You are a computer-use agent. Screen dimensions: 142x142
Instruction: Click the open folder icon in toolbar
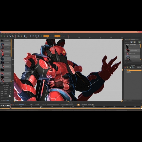click(x=22, y=36)
